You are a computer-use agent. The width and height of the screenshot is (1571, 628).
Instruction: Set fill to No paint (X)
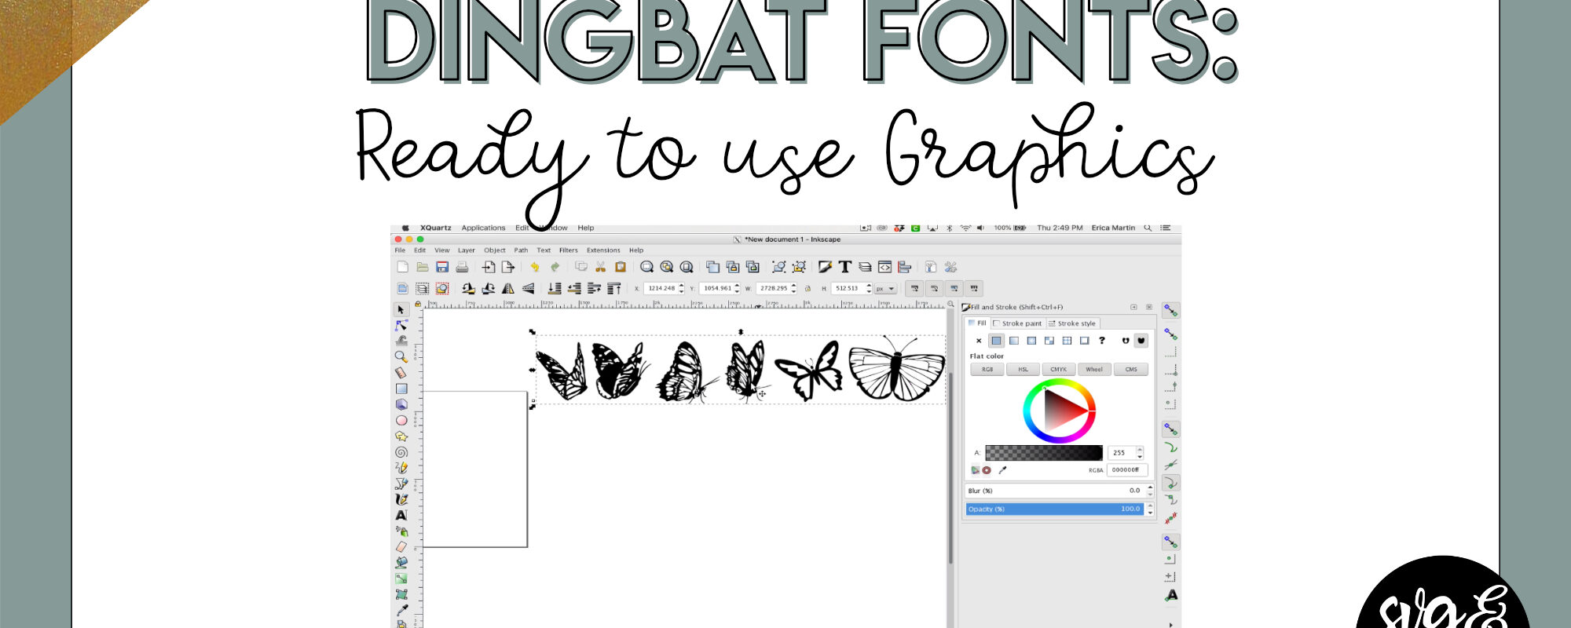(979, 341)
